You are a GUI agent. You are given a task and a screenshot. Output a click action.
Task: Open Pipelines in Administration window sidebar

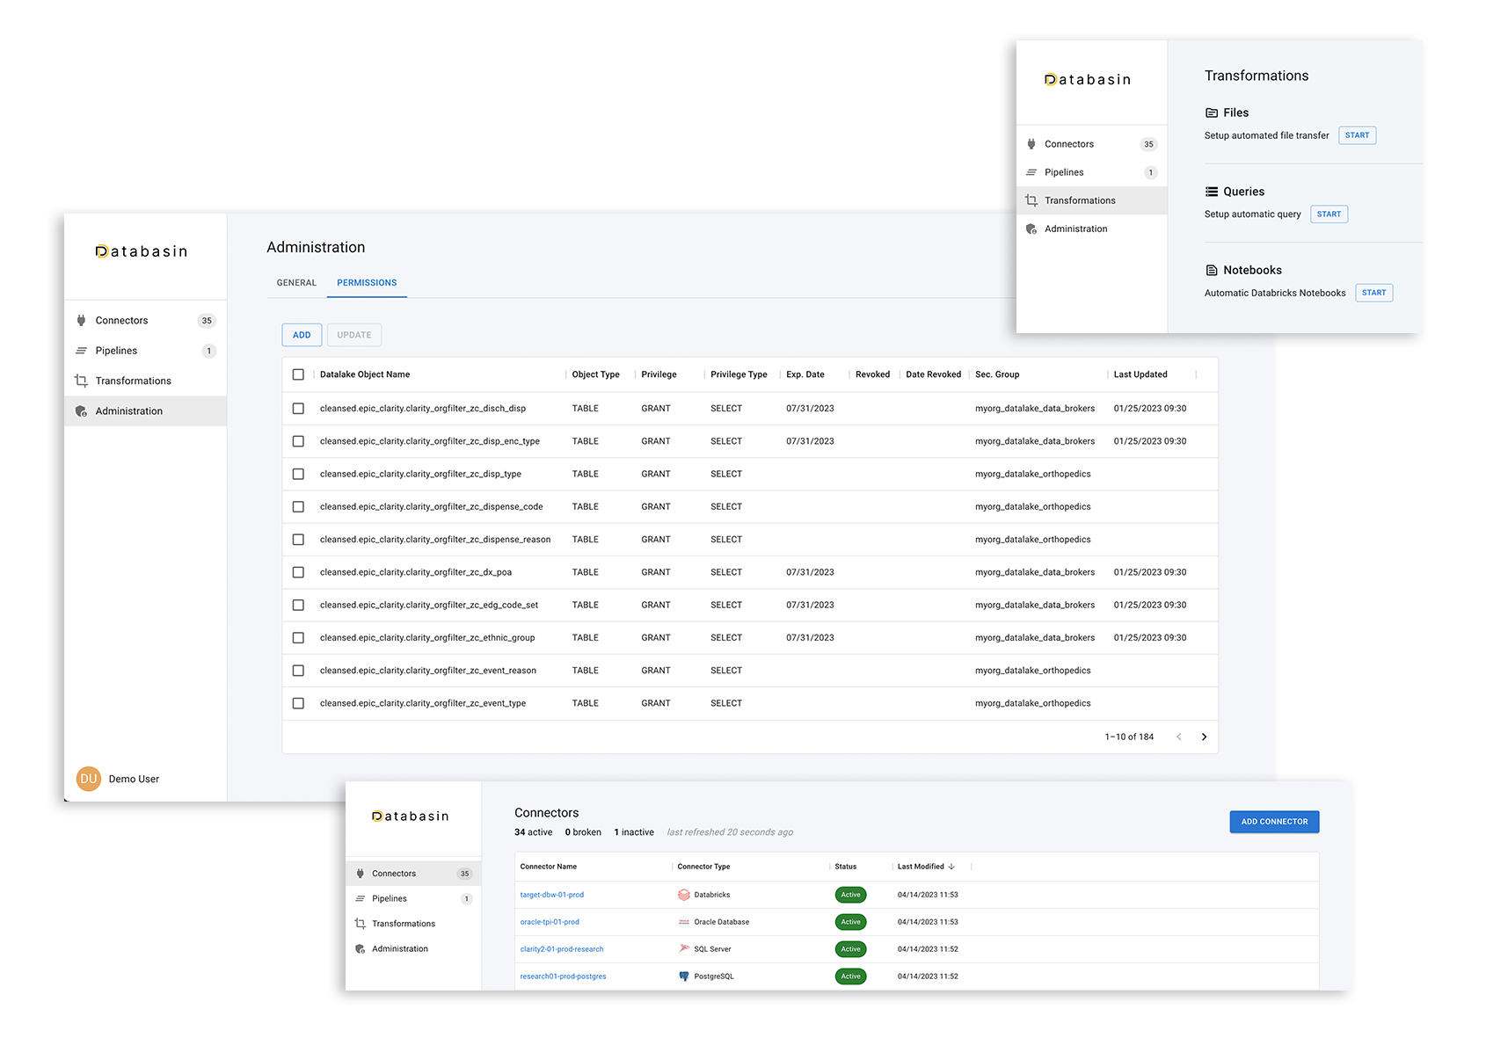(145, 351)
